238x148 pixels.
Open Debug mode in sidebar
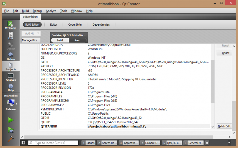click(10, 56)
